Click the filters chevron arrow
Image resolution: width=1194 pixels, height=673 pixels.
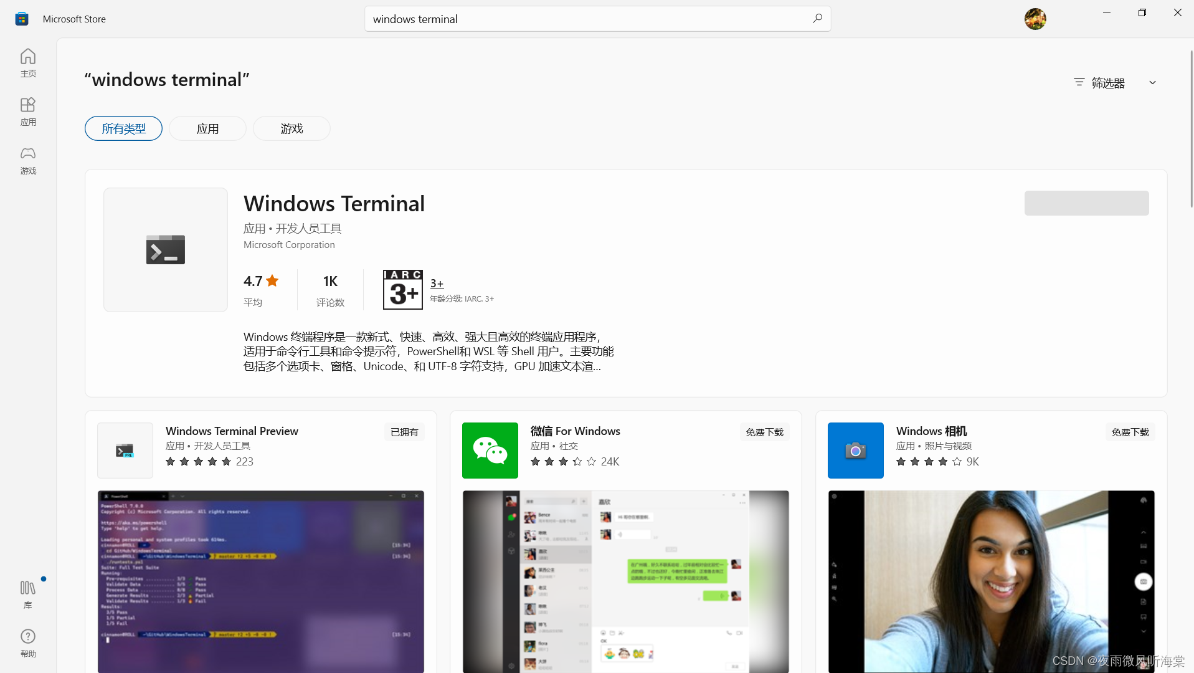(1152, 83)
